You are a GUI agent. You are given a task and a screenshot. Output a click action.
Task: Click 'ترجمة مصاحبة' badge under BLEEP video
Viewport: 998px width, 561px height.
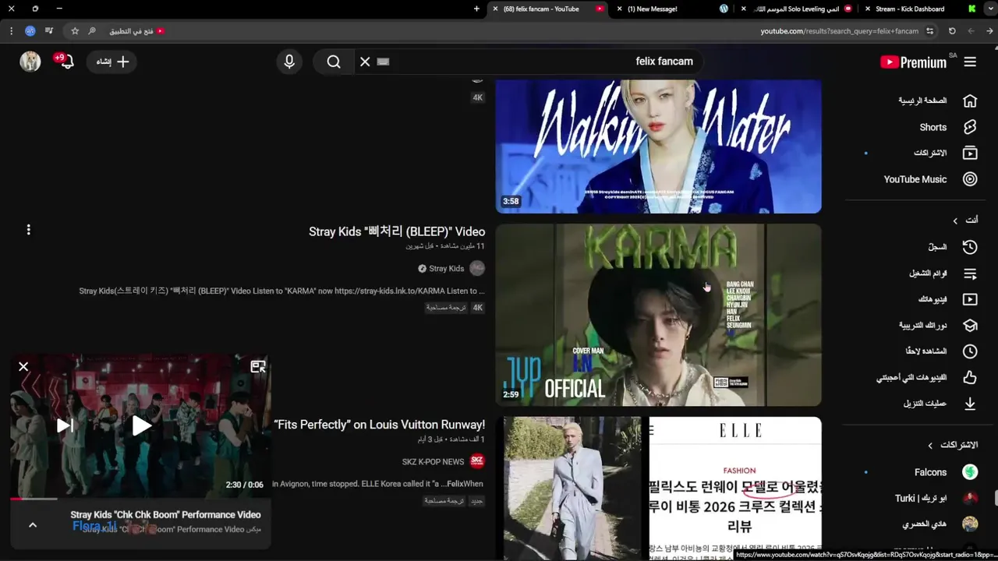(446, 308)
